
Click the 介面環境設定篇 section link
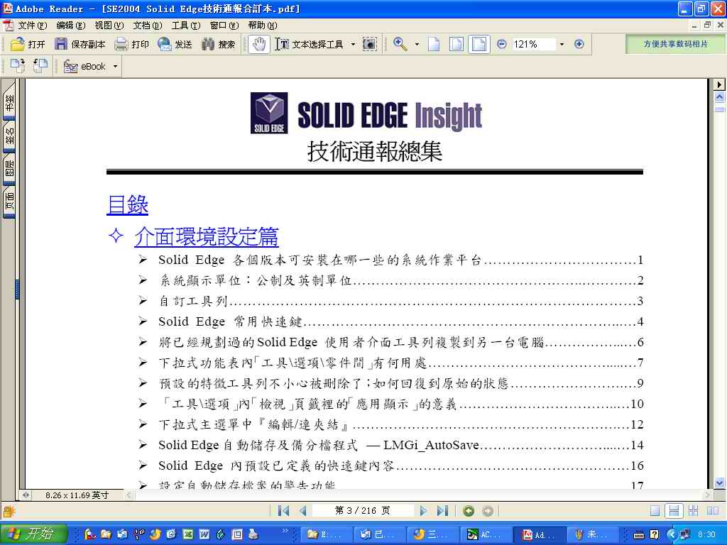(x=207, y=236)
